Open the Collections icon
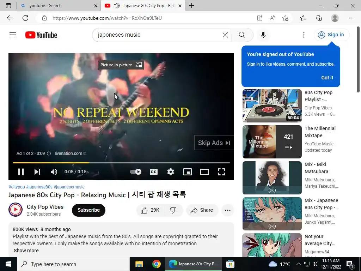Screen dimensions: 361x271 pyautogui.click(x=319, y=18)
